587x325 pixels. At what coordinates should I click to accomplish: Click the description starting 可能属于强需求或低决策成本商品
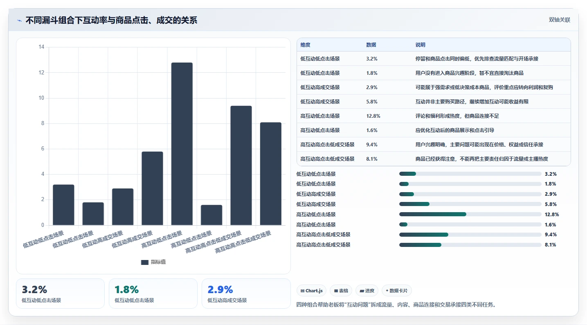point(484,87)
